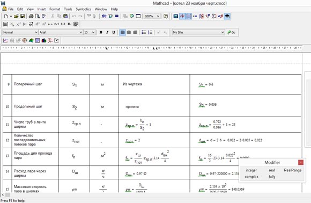Image resolution: width=311 pixels, height=203 pixels.
Task: Center align text
Action: (129, 32)
